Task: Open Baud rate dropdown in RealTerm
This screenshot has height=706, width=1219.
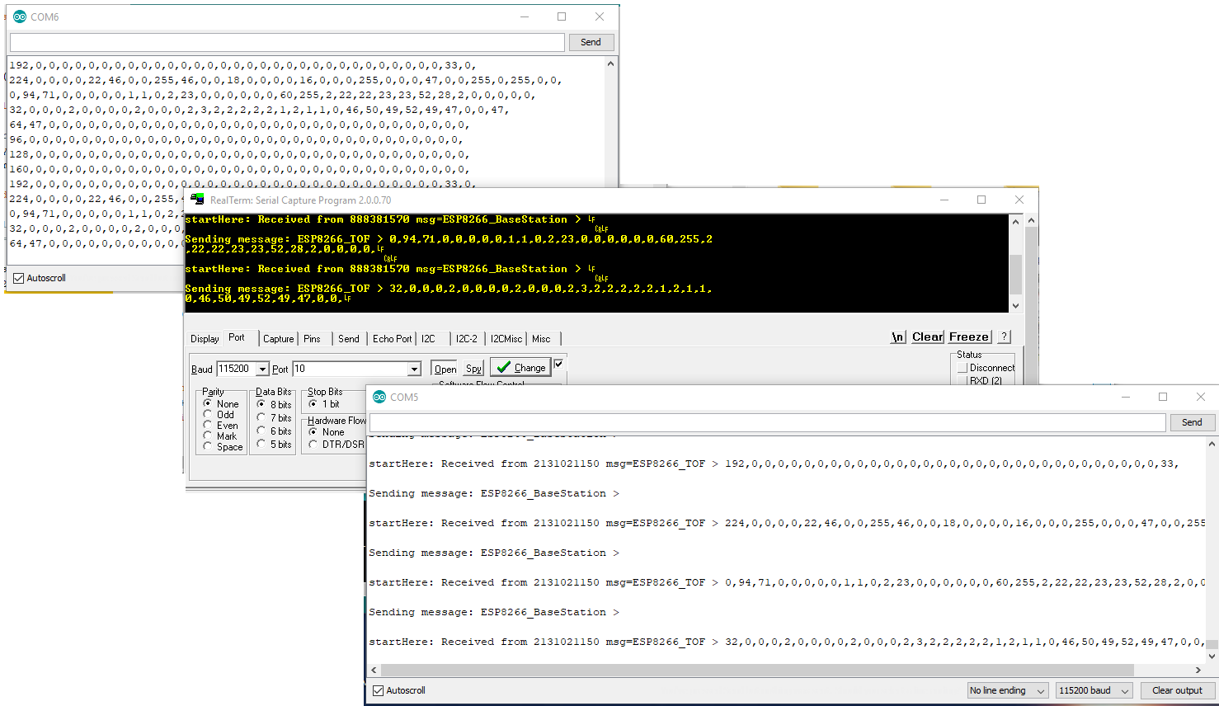Action: coord(262,369)
